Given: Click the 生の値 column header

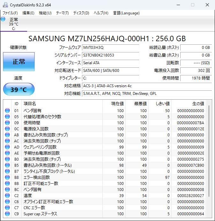Looking at the screenshot, I should pos(189,103).
